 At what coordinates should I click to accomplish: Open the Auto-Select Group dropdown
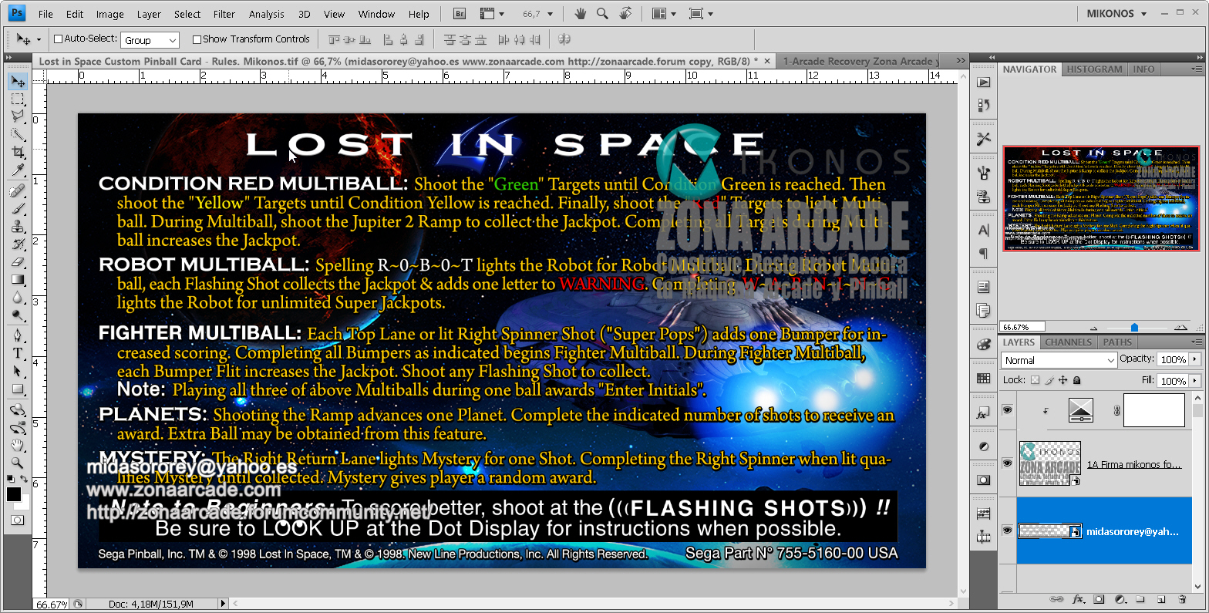[x=150, y=40]
